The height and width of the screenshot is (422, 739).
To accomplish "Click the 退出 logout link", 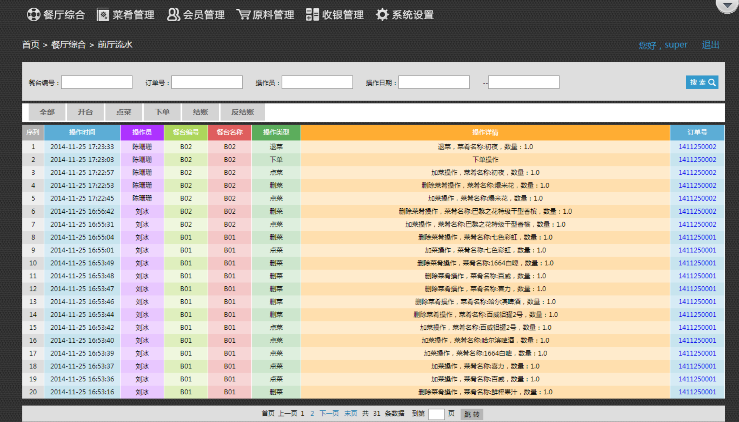I will 711,45.
